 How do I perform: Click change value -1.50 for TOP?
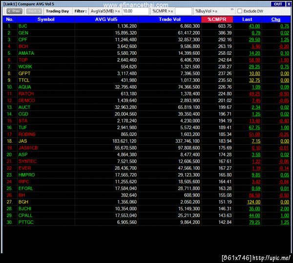(x=284, y=60)
